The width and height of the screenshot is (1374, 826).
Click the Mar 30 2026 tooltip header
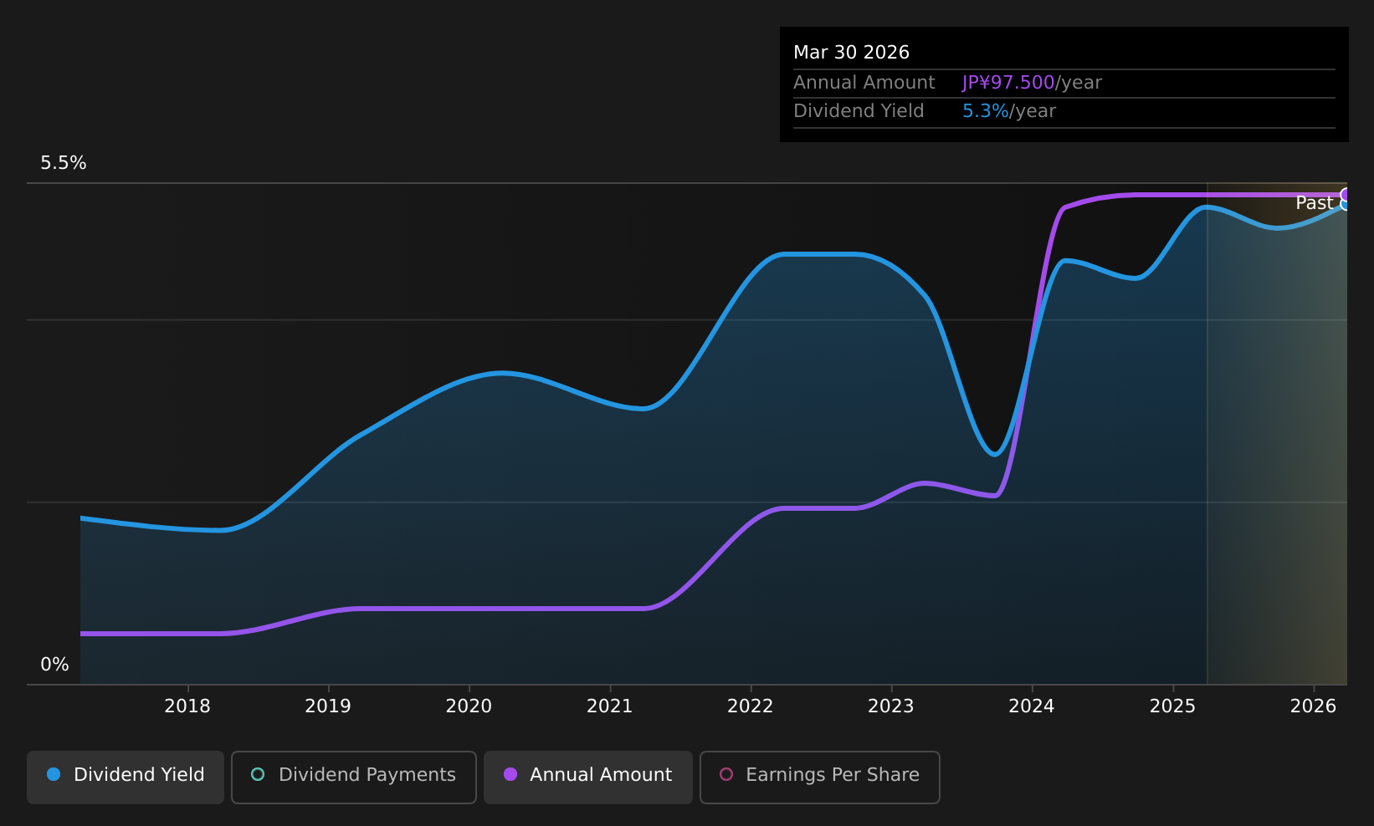click(x=851, y=52)
